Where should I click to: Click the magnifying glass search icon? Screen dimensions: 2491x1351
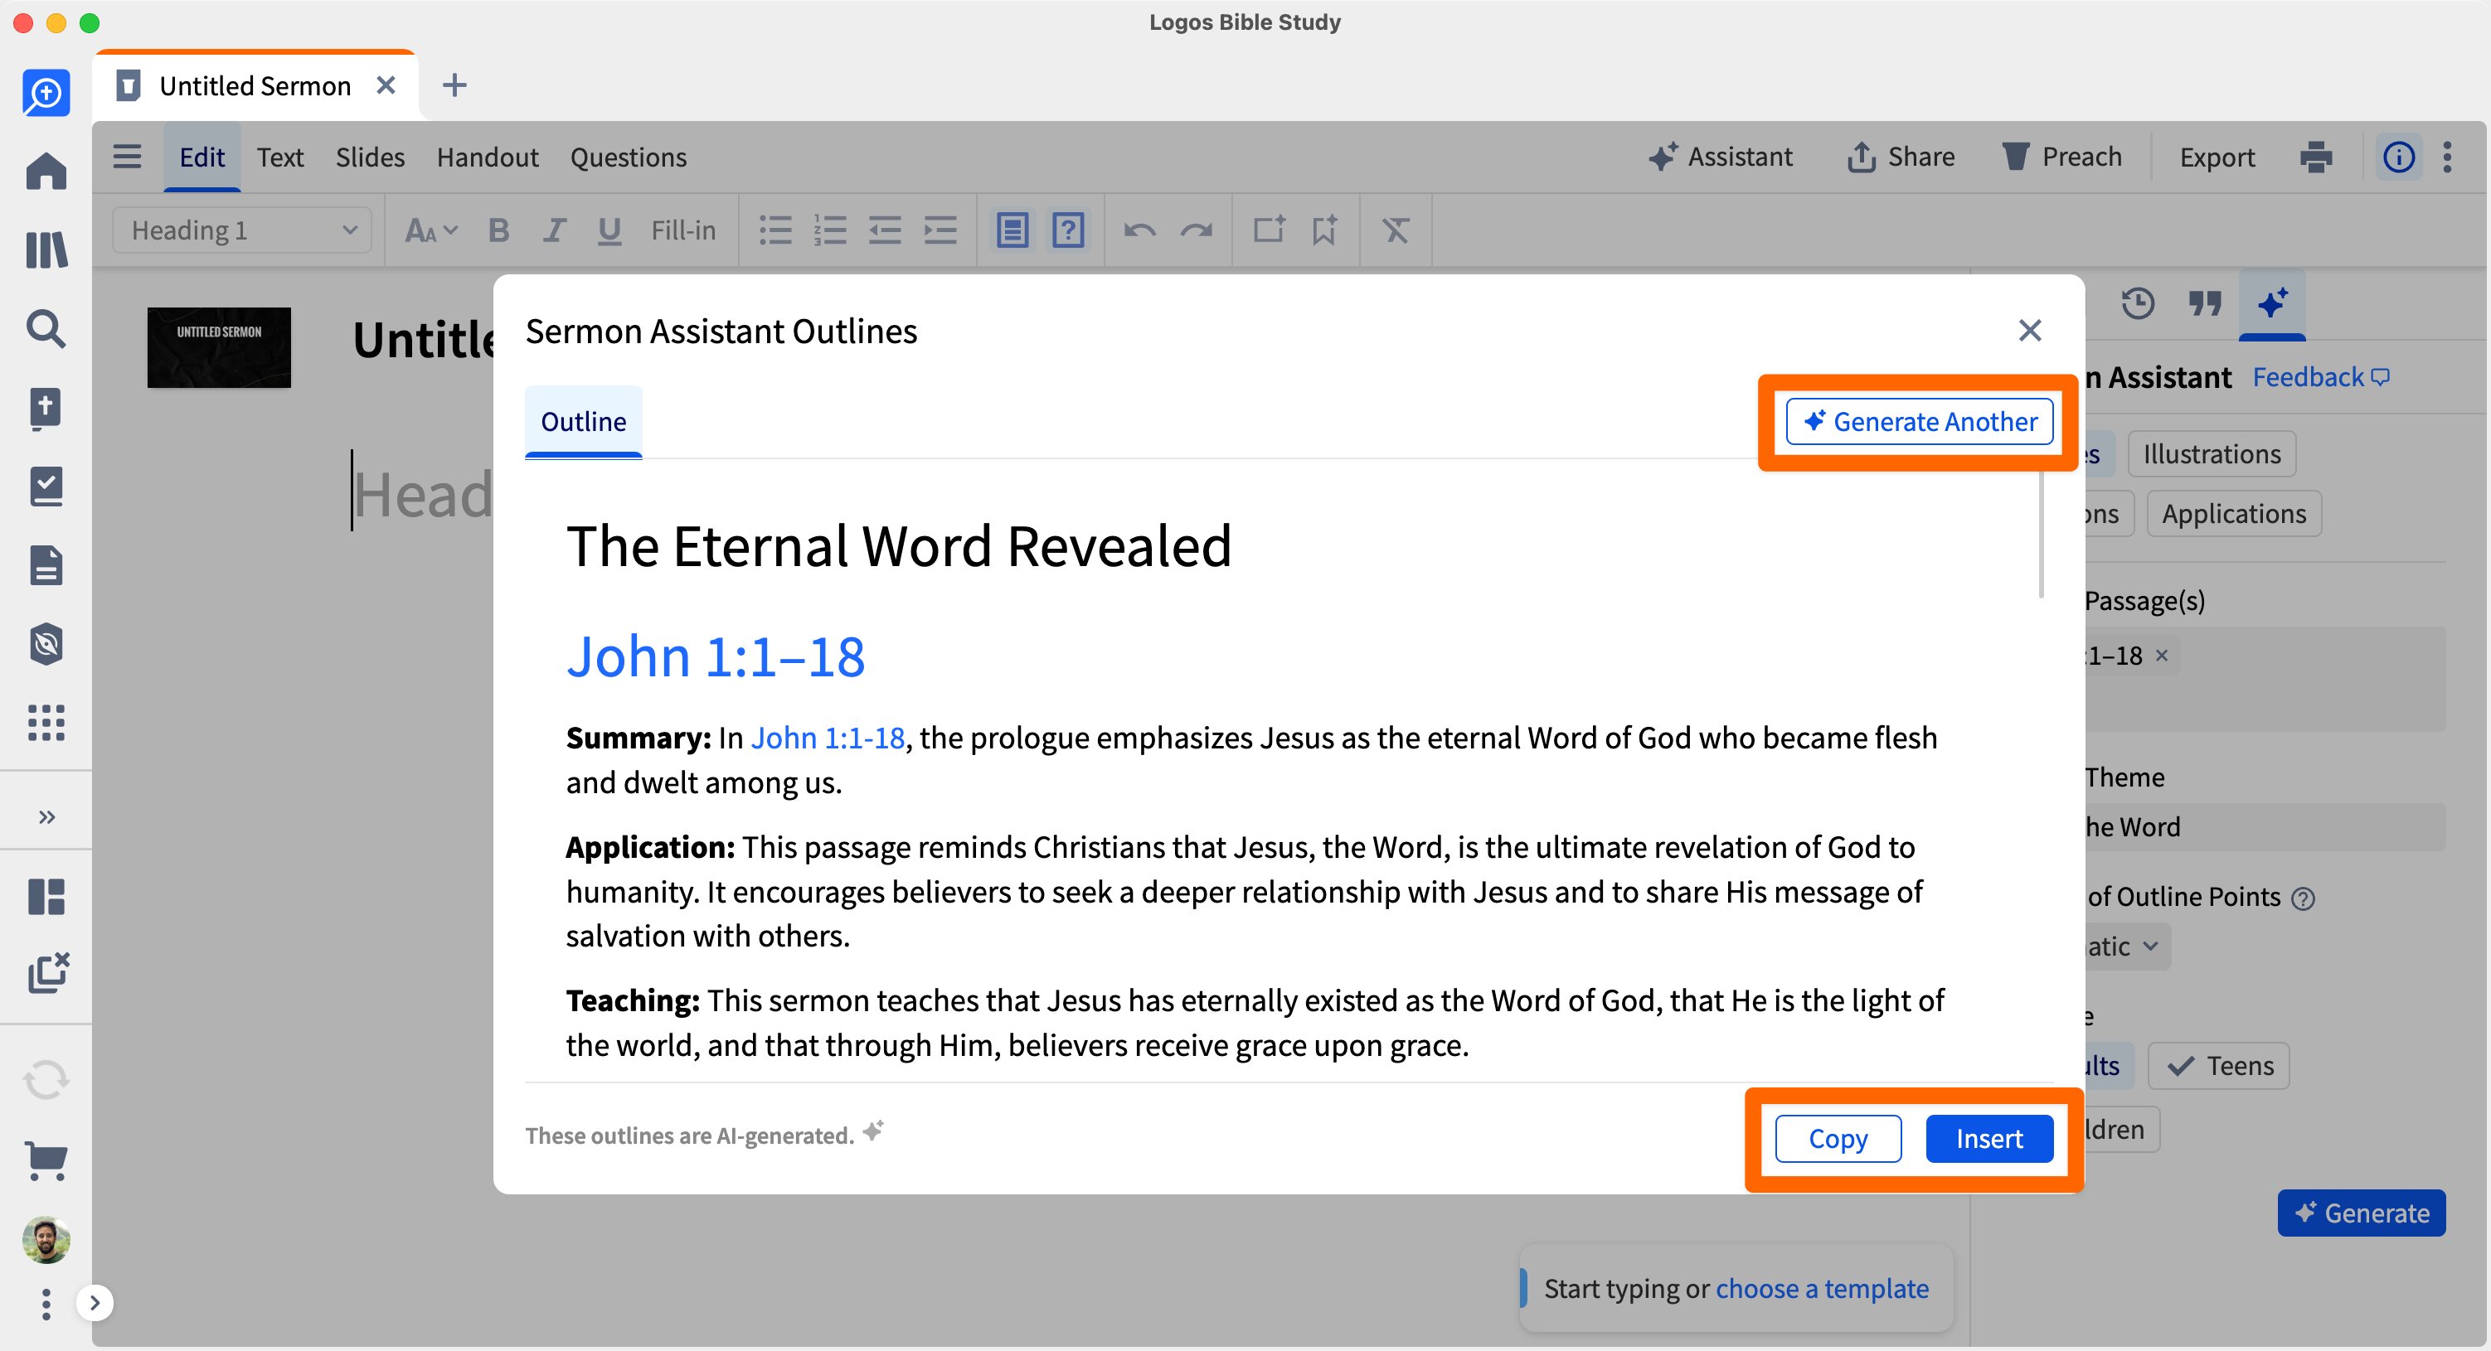click(46, 328)
